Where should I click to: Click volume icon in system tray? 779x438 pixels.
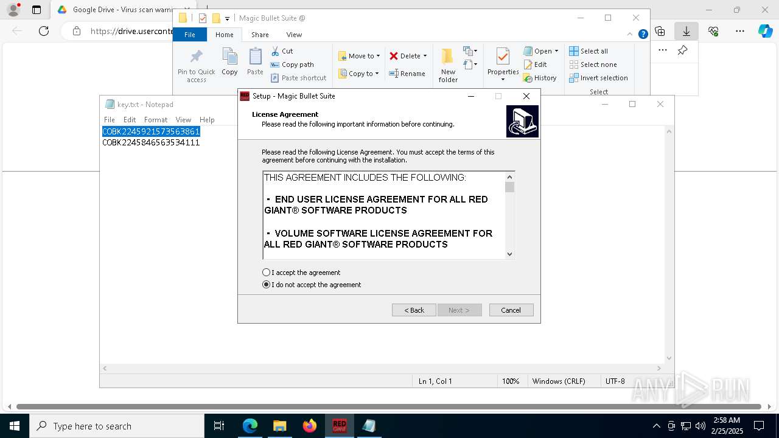coord(700,426)
